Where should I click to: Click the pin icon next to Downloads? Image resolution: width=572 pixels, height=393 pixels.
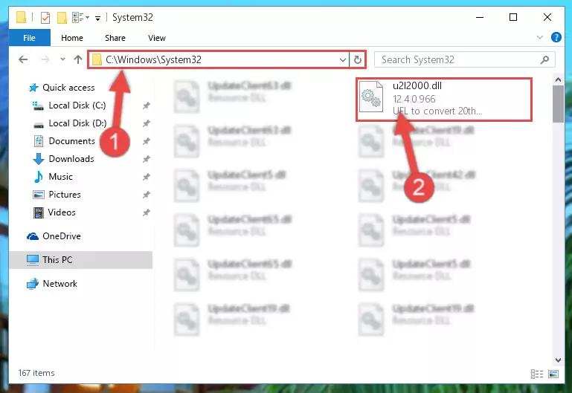coord(147,159)
